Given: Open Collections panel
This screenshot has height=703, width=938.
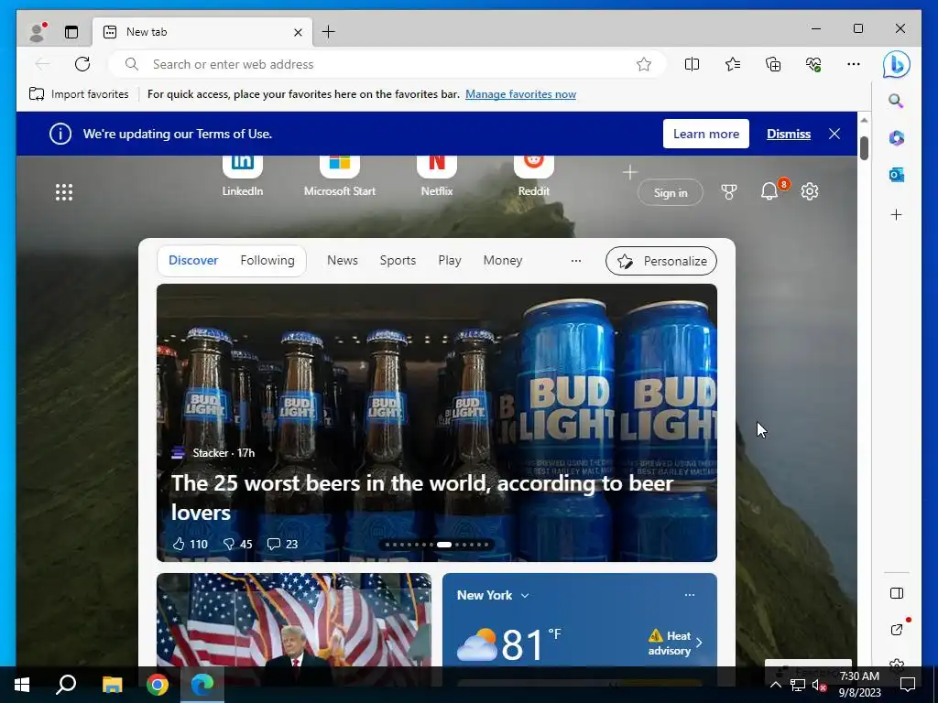Looking at the screenshot, I should (773, 64).
